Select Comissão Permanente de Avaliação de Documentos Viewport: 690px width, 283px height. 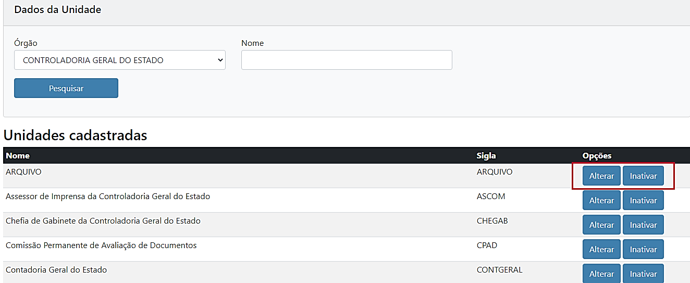(x=101, y=245)
